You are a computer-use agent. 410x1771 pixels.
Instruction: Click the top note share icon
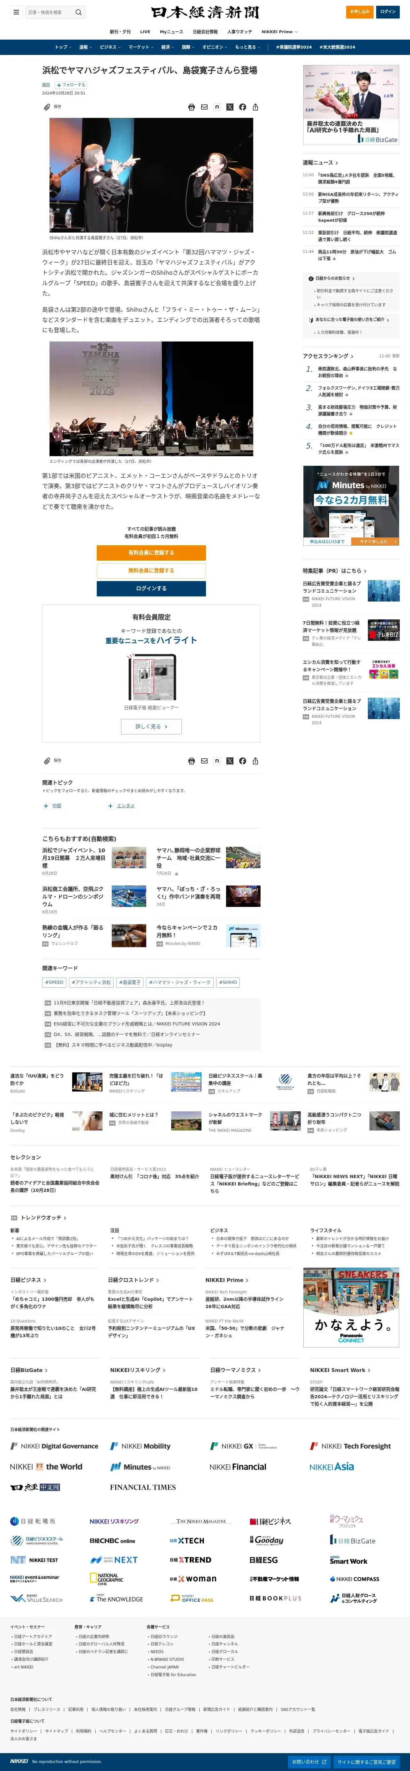217,107
